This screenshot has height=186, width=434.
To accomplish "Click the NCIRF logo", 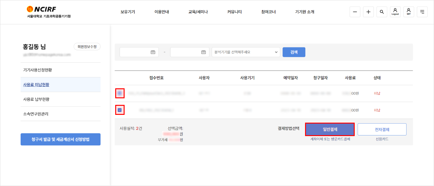I will click(x=42, y=9).
